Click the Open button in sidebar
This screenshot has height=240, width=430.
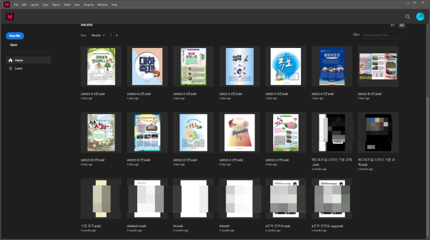(14, 45)
